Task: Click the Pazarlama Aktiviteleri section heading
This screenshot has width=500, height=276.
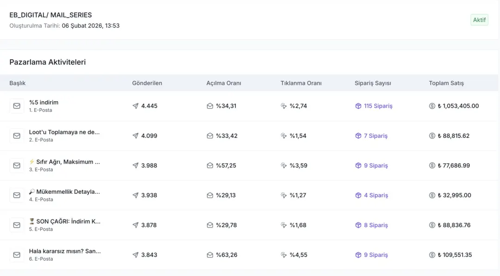Action: (x=48, y=62)
